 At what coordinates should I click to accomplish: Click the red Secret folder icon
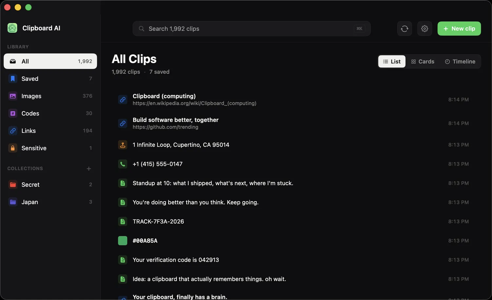click(13, 185)
